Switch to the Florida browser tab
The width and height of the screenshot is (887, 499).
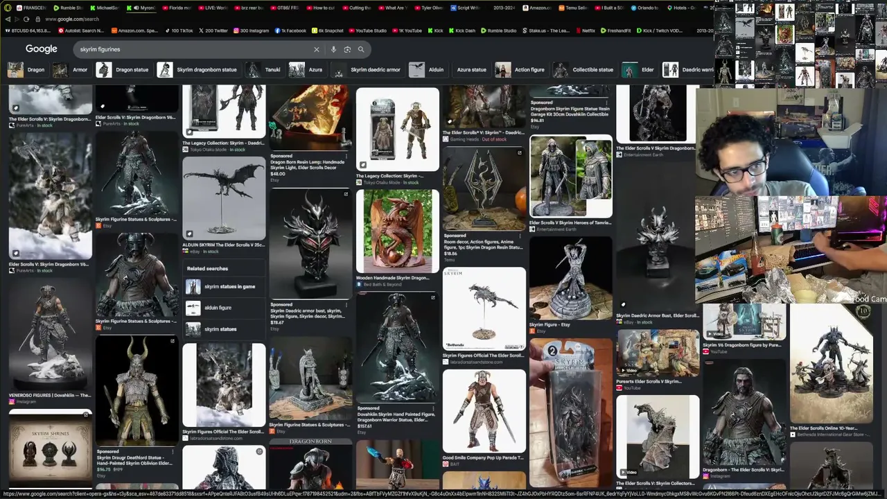point(177,8)
